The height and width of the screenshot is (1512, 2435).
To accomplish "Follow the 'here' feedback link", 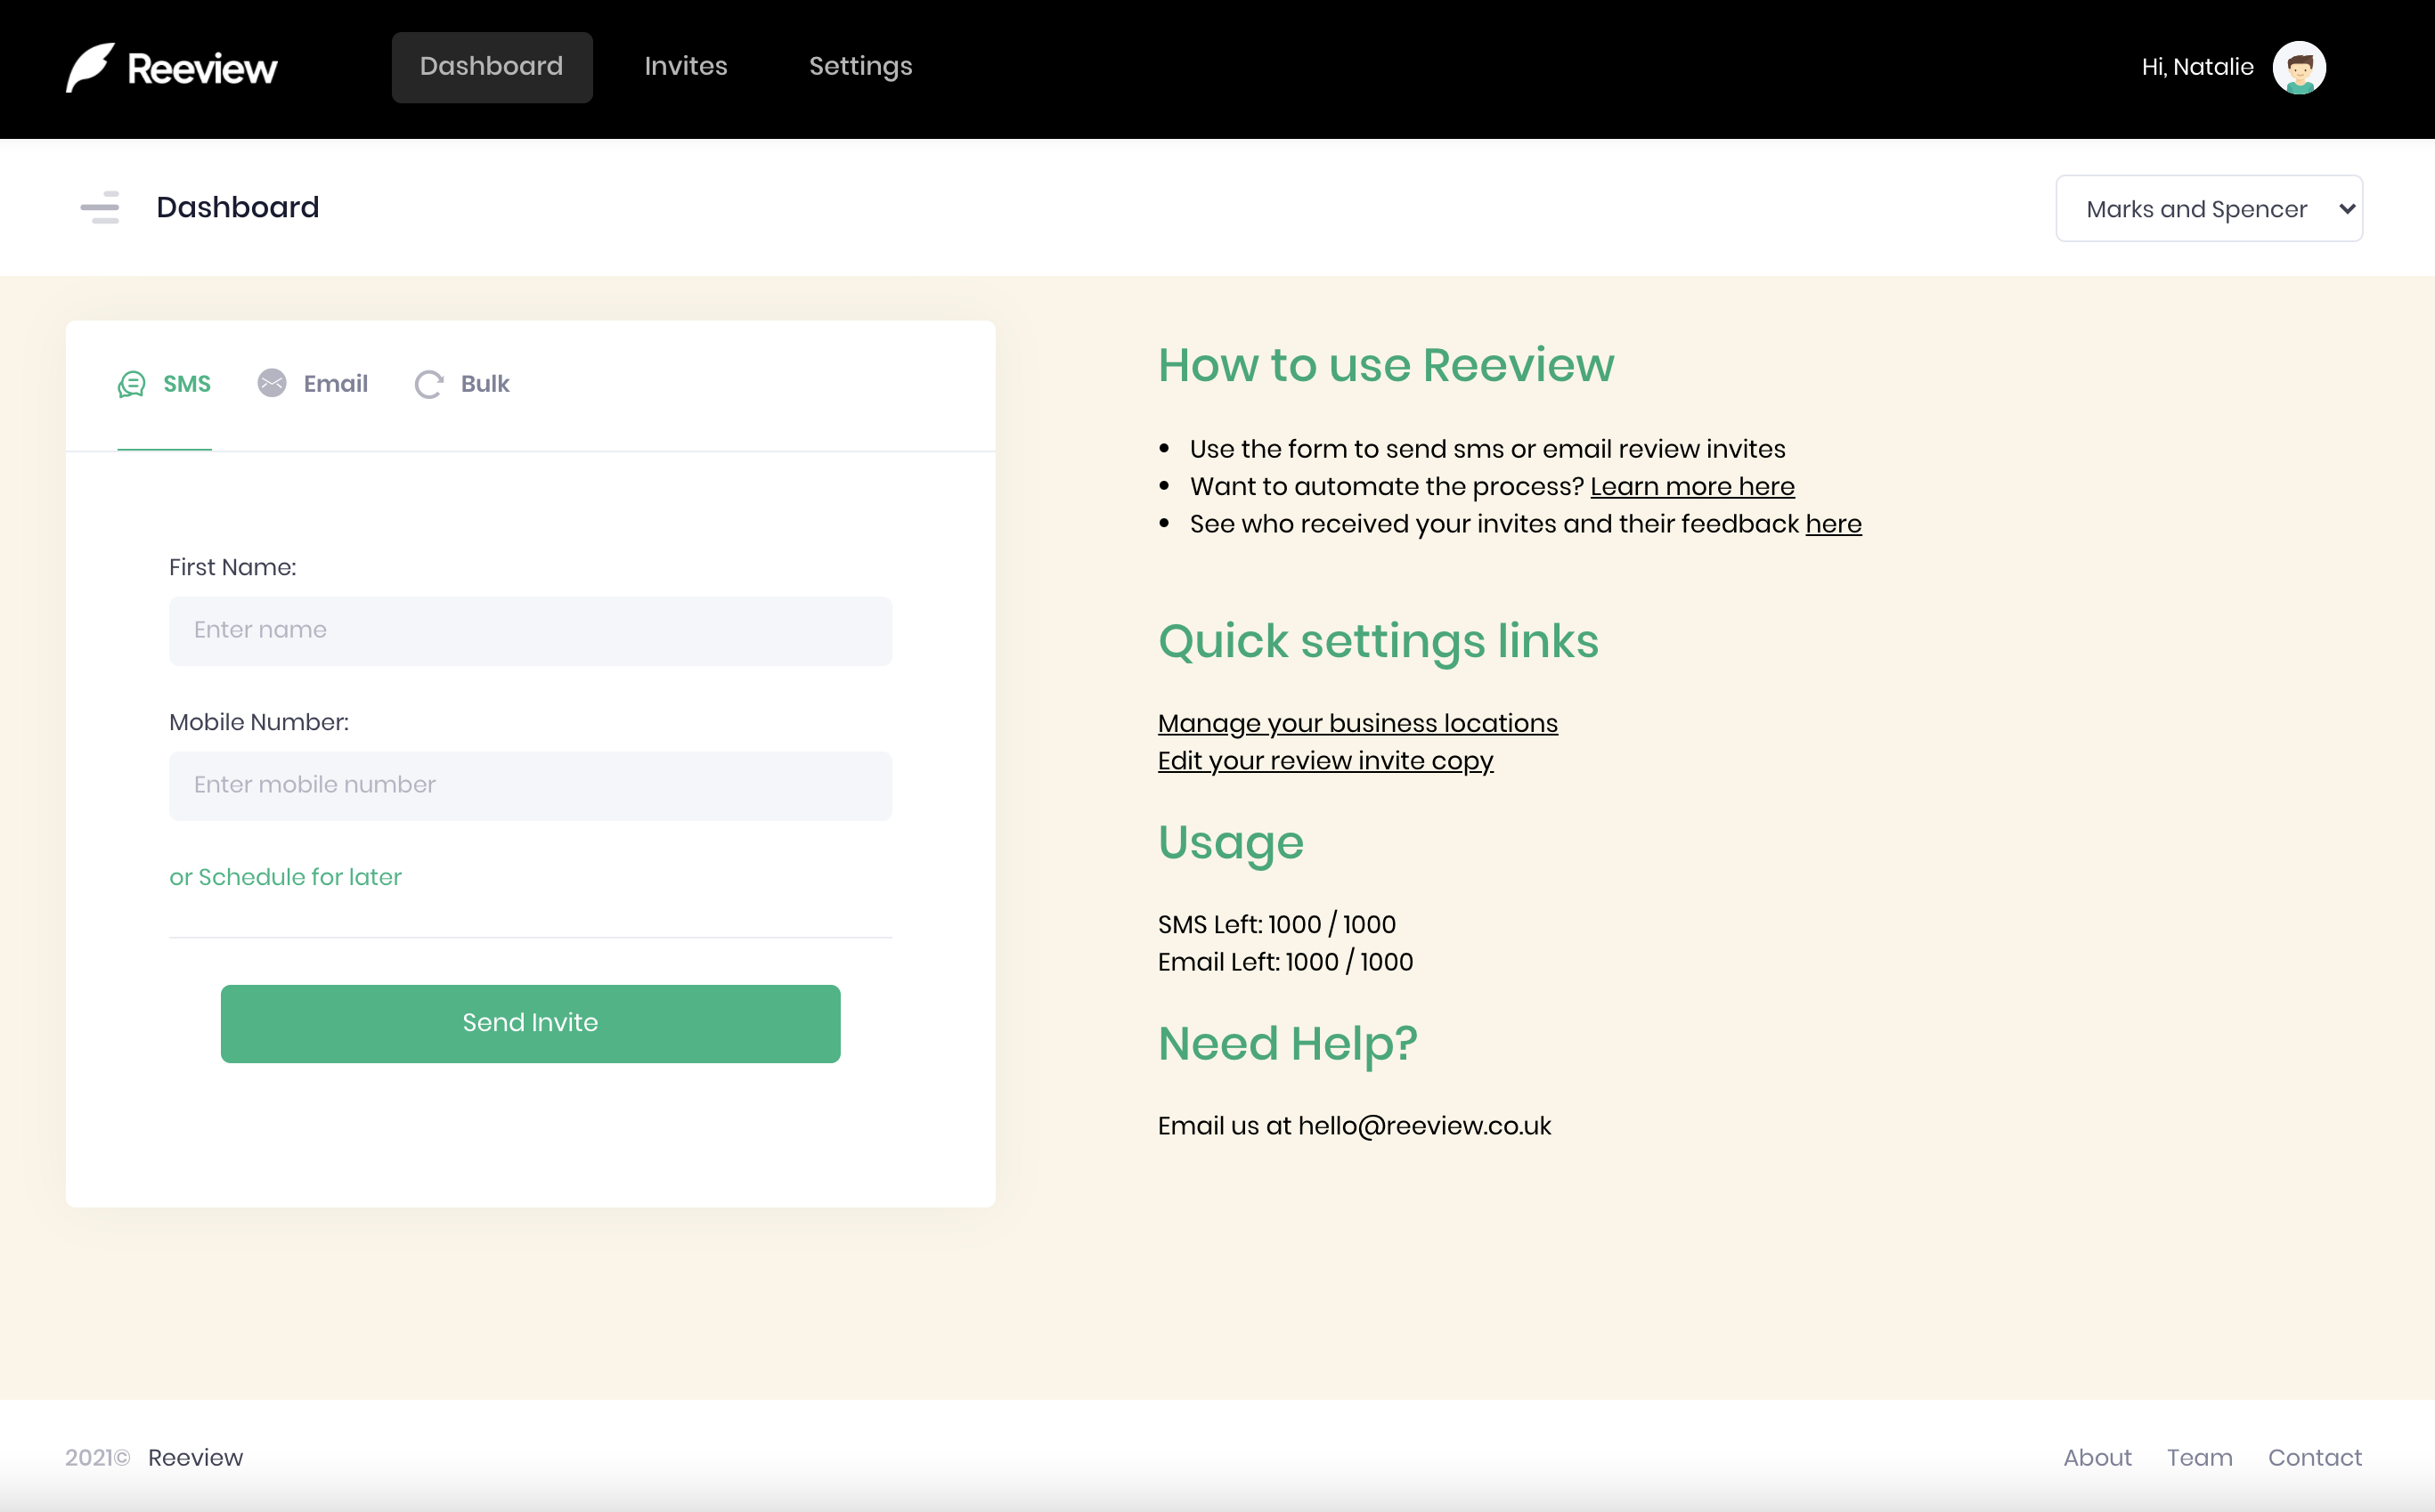I will click(1833, 524).
